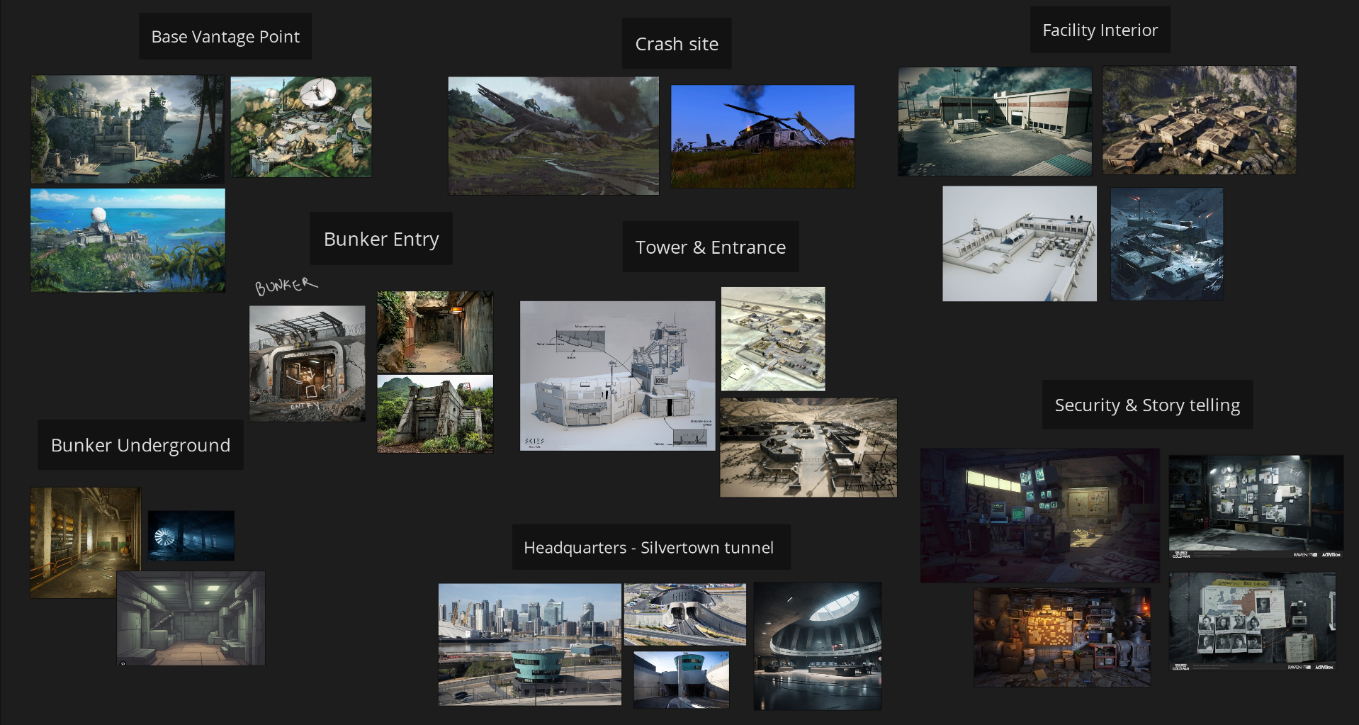Select the aerial satellite dish base image
The height and width of the screenshot is (725, 1359).
[x=301, y=127]
